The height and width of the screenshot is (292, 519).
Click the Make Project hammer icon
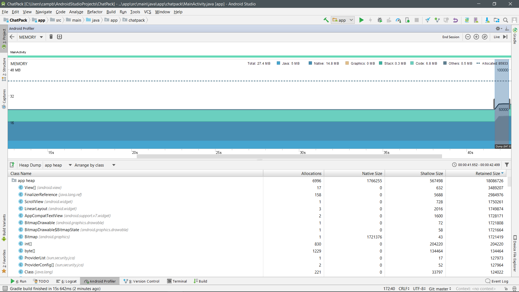coord(326,20)
